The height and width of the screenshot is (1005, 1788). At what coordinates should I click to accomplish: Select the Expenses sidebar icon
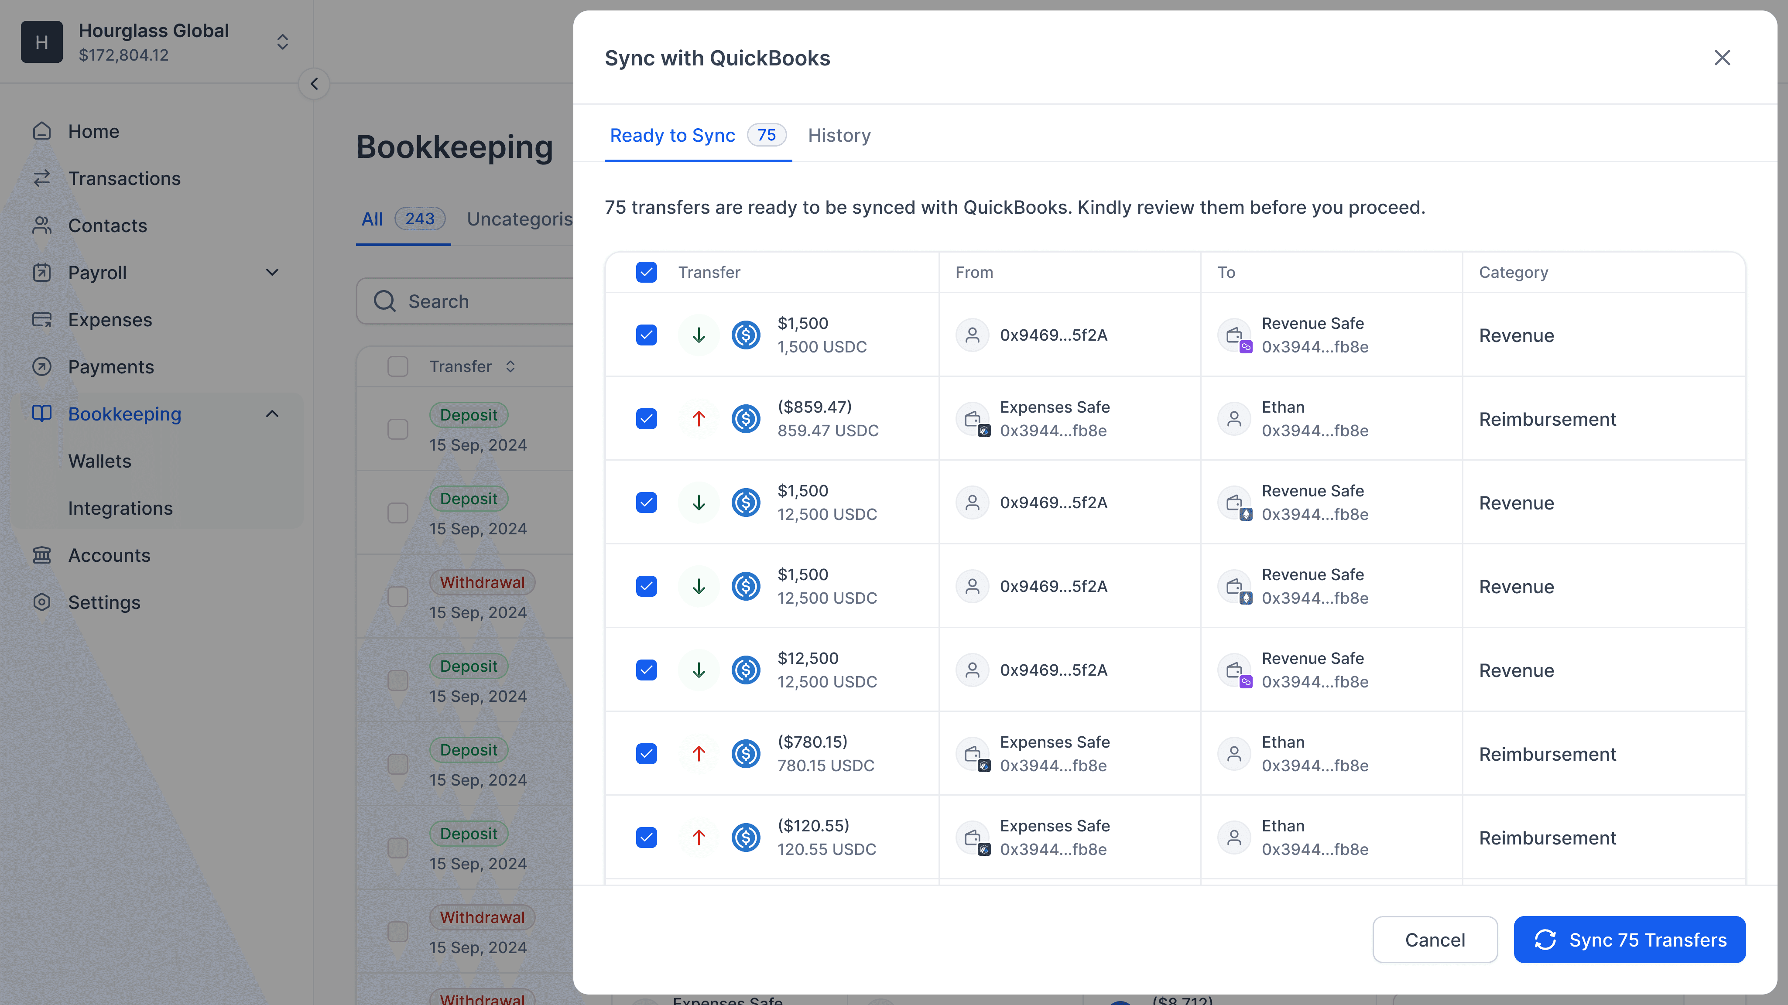pos(41,319)
